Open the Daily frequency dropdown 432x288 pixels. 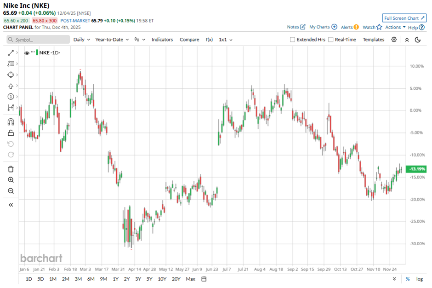tap(81, 40)
